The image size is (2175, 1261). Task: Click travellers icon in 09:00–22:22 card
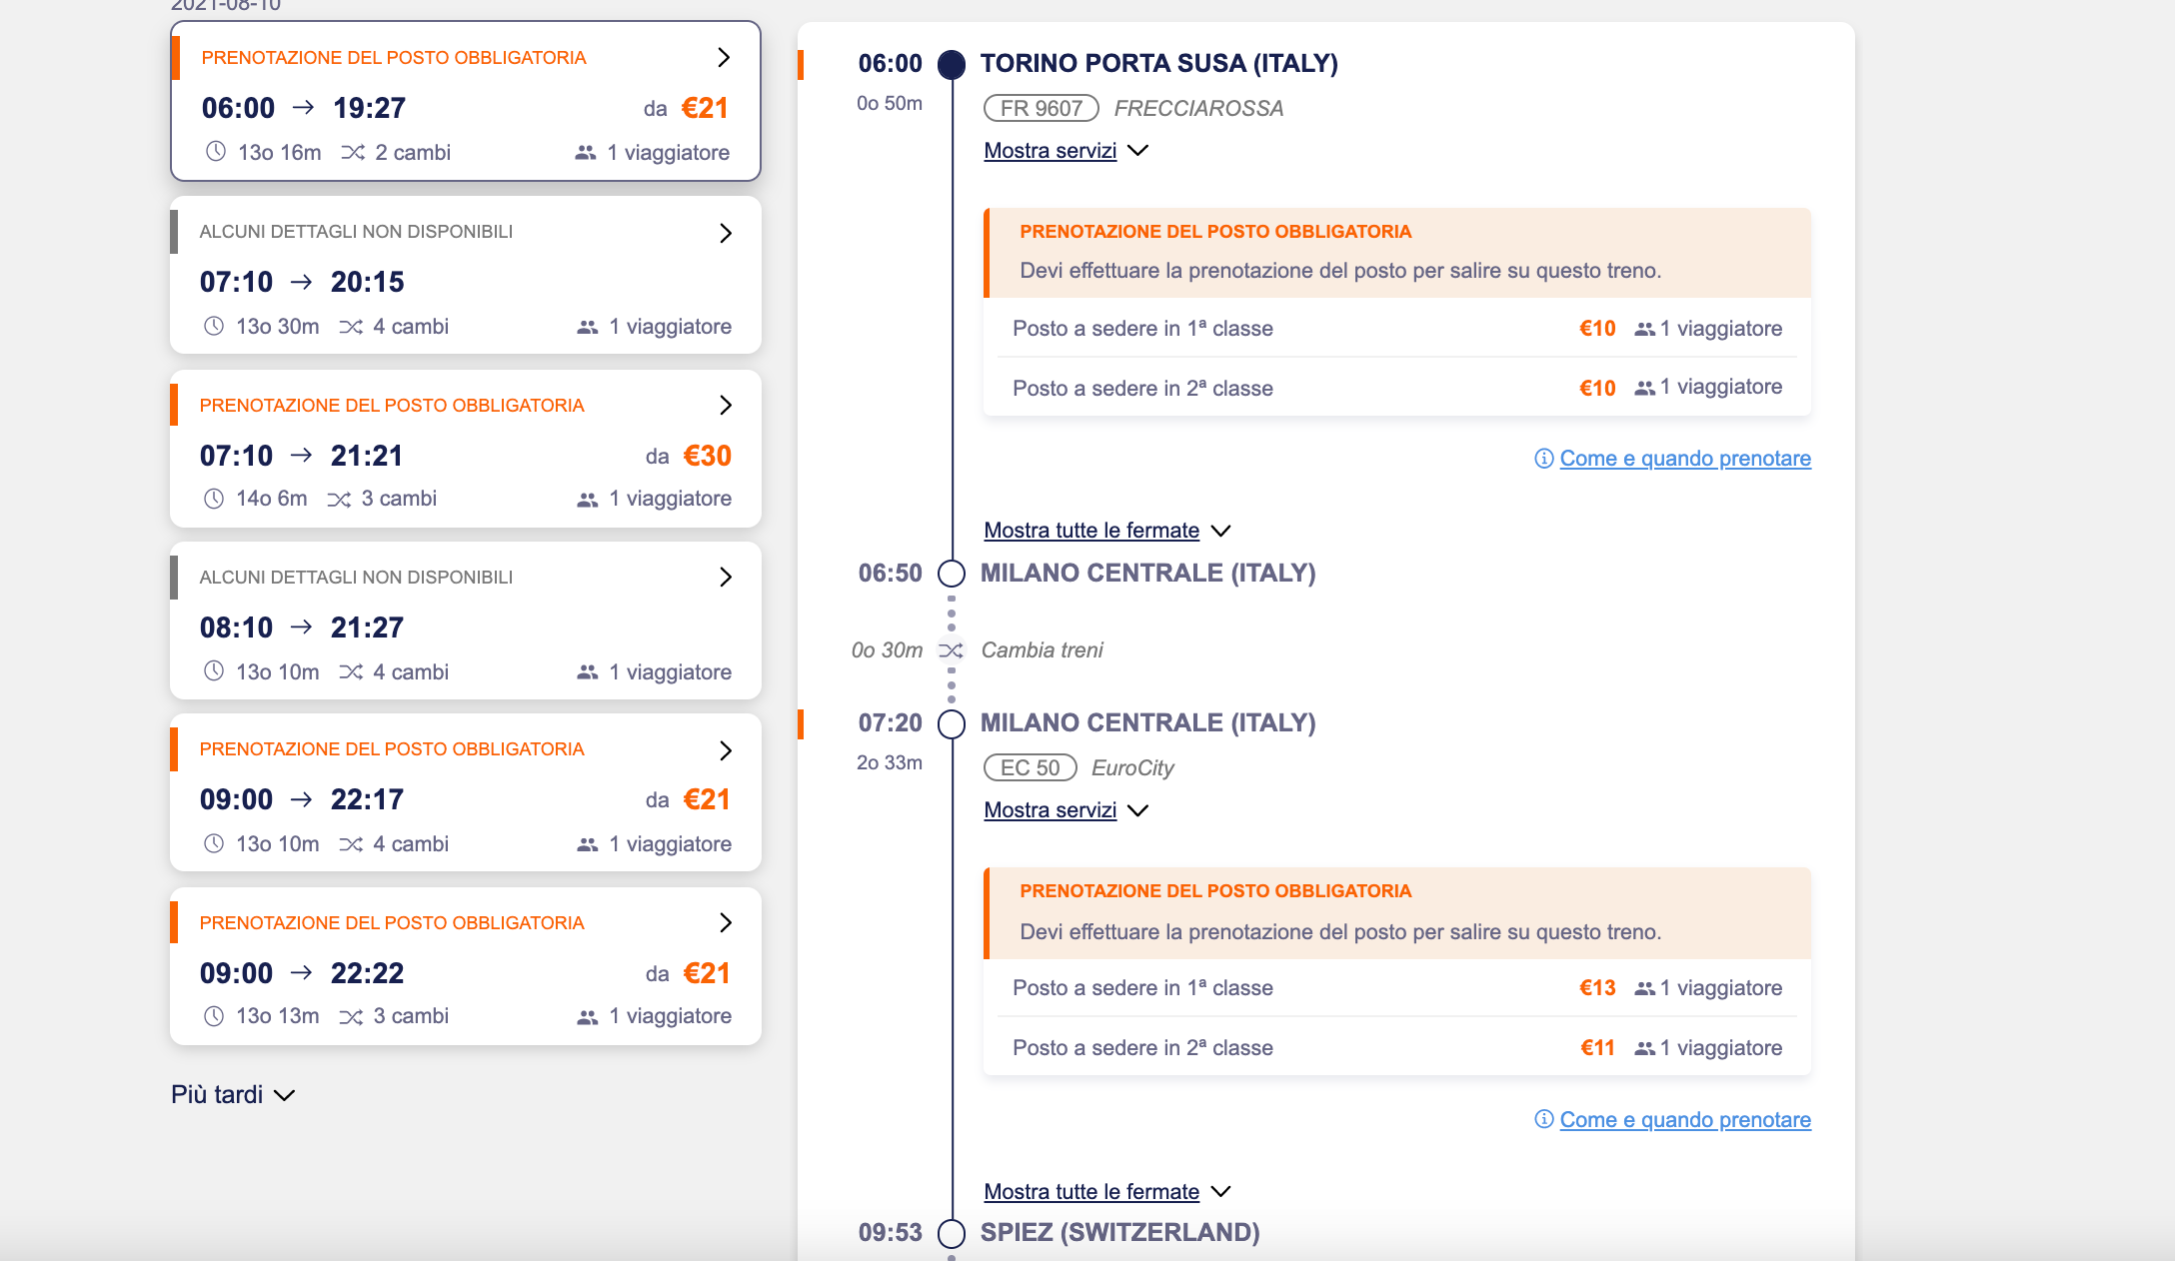click(x=588, y=1017)
